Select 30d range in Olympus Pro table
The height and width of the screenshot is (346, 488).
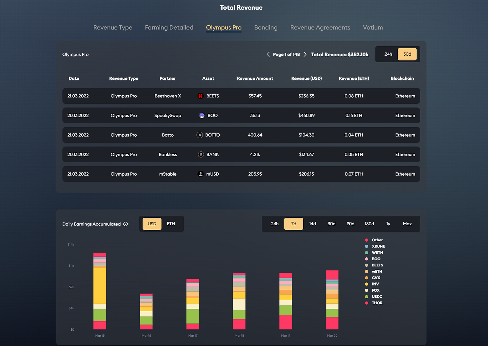[407, 54]
